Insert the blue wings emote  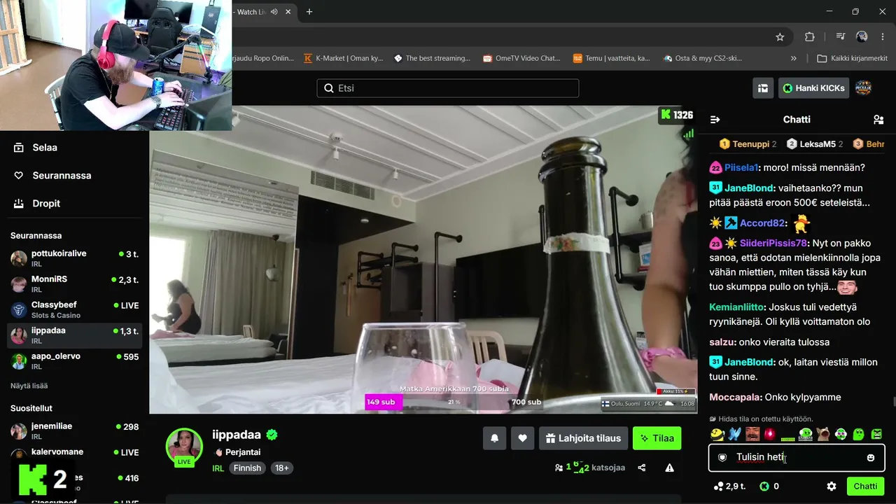point(734,434)
